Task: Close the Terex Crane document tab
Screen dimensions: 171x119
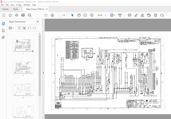Action: (47, 9)
